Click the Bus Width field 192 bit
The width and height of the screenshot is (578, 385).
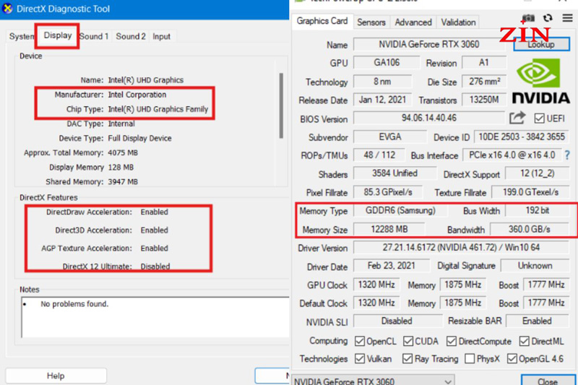[x=537, y=210]
